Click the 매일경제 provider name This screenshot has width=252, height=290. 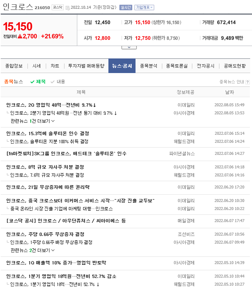click(x=186, y=221)
